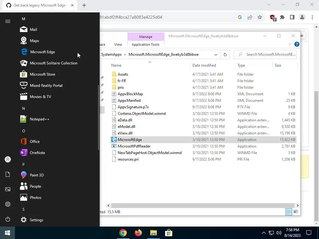Open Chrome from taskbar
The image size is (319, 239).
pos(123,233)
